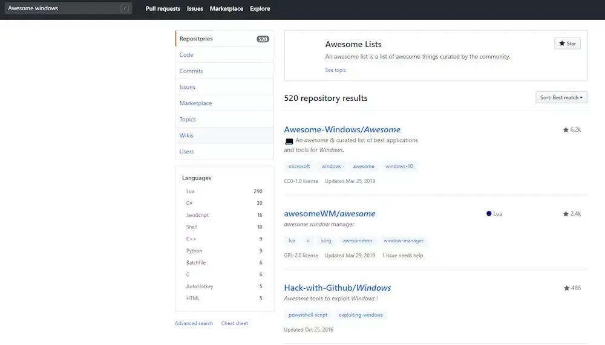
Task: Open Explore in the top navigation
Action: click(x=260, y=8)
